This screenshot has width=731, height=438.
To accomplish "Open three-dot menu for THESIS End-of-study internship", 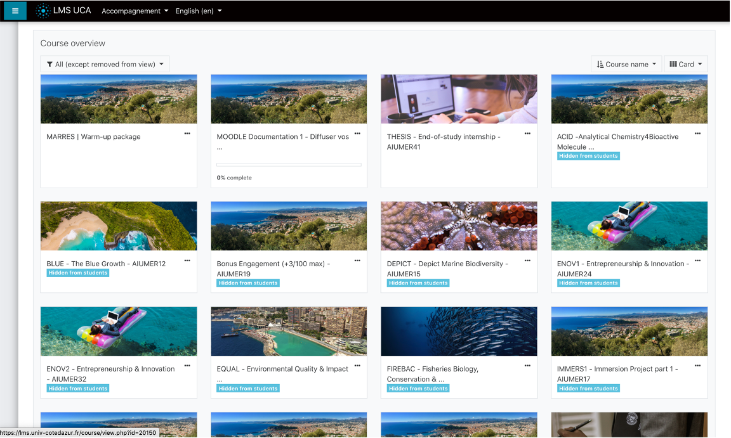I will [x=527, y=134].
